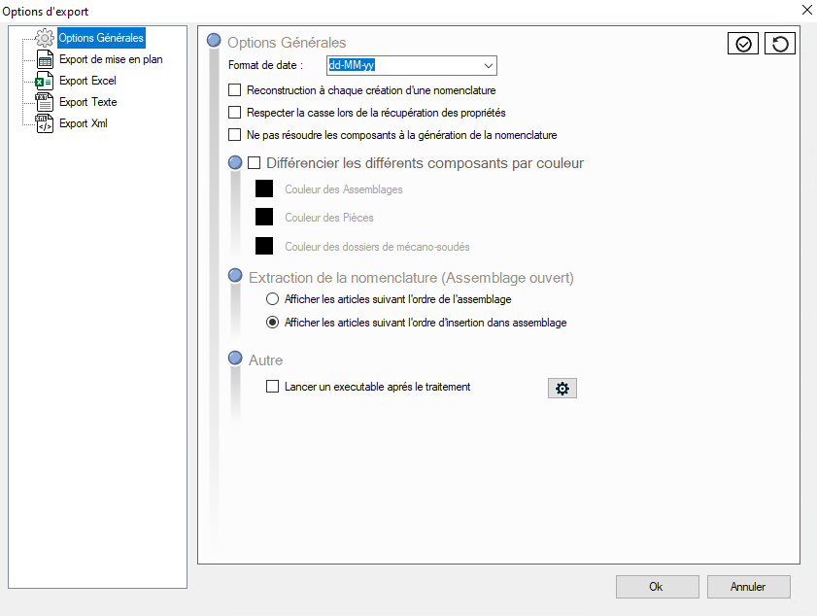Viewport: 817px width, 616px height.
Task: Click the Export Texte file icon
Action: point(45,102)
